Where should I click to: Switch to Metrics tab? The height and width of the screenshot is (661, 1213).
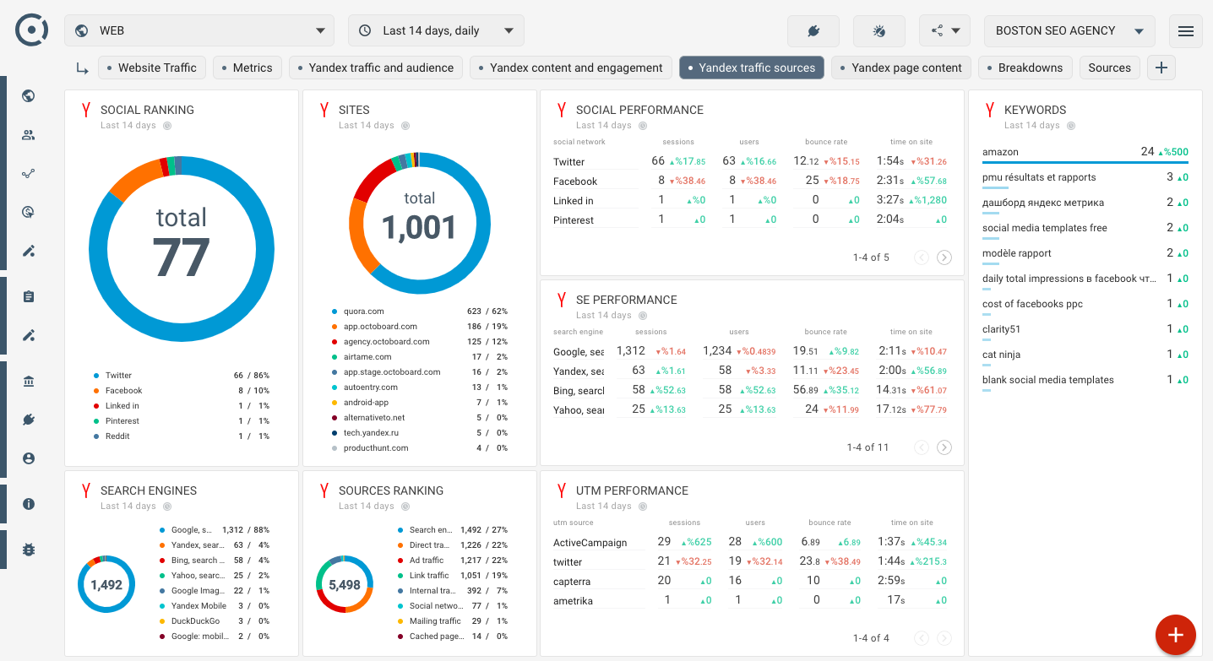pyautogui.click(x=247, y=68)
